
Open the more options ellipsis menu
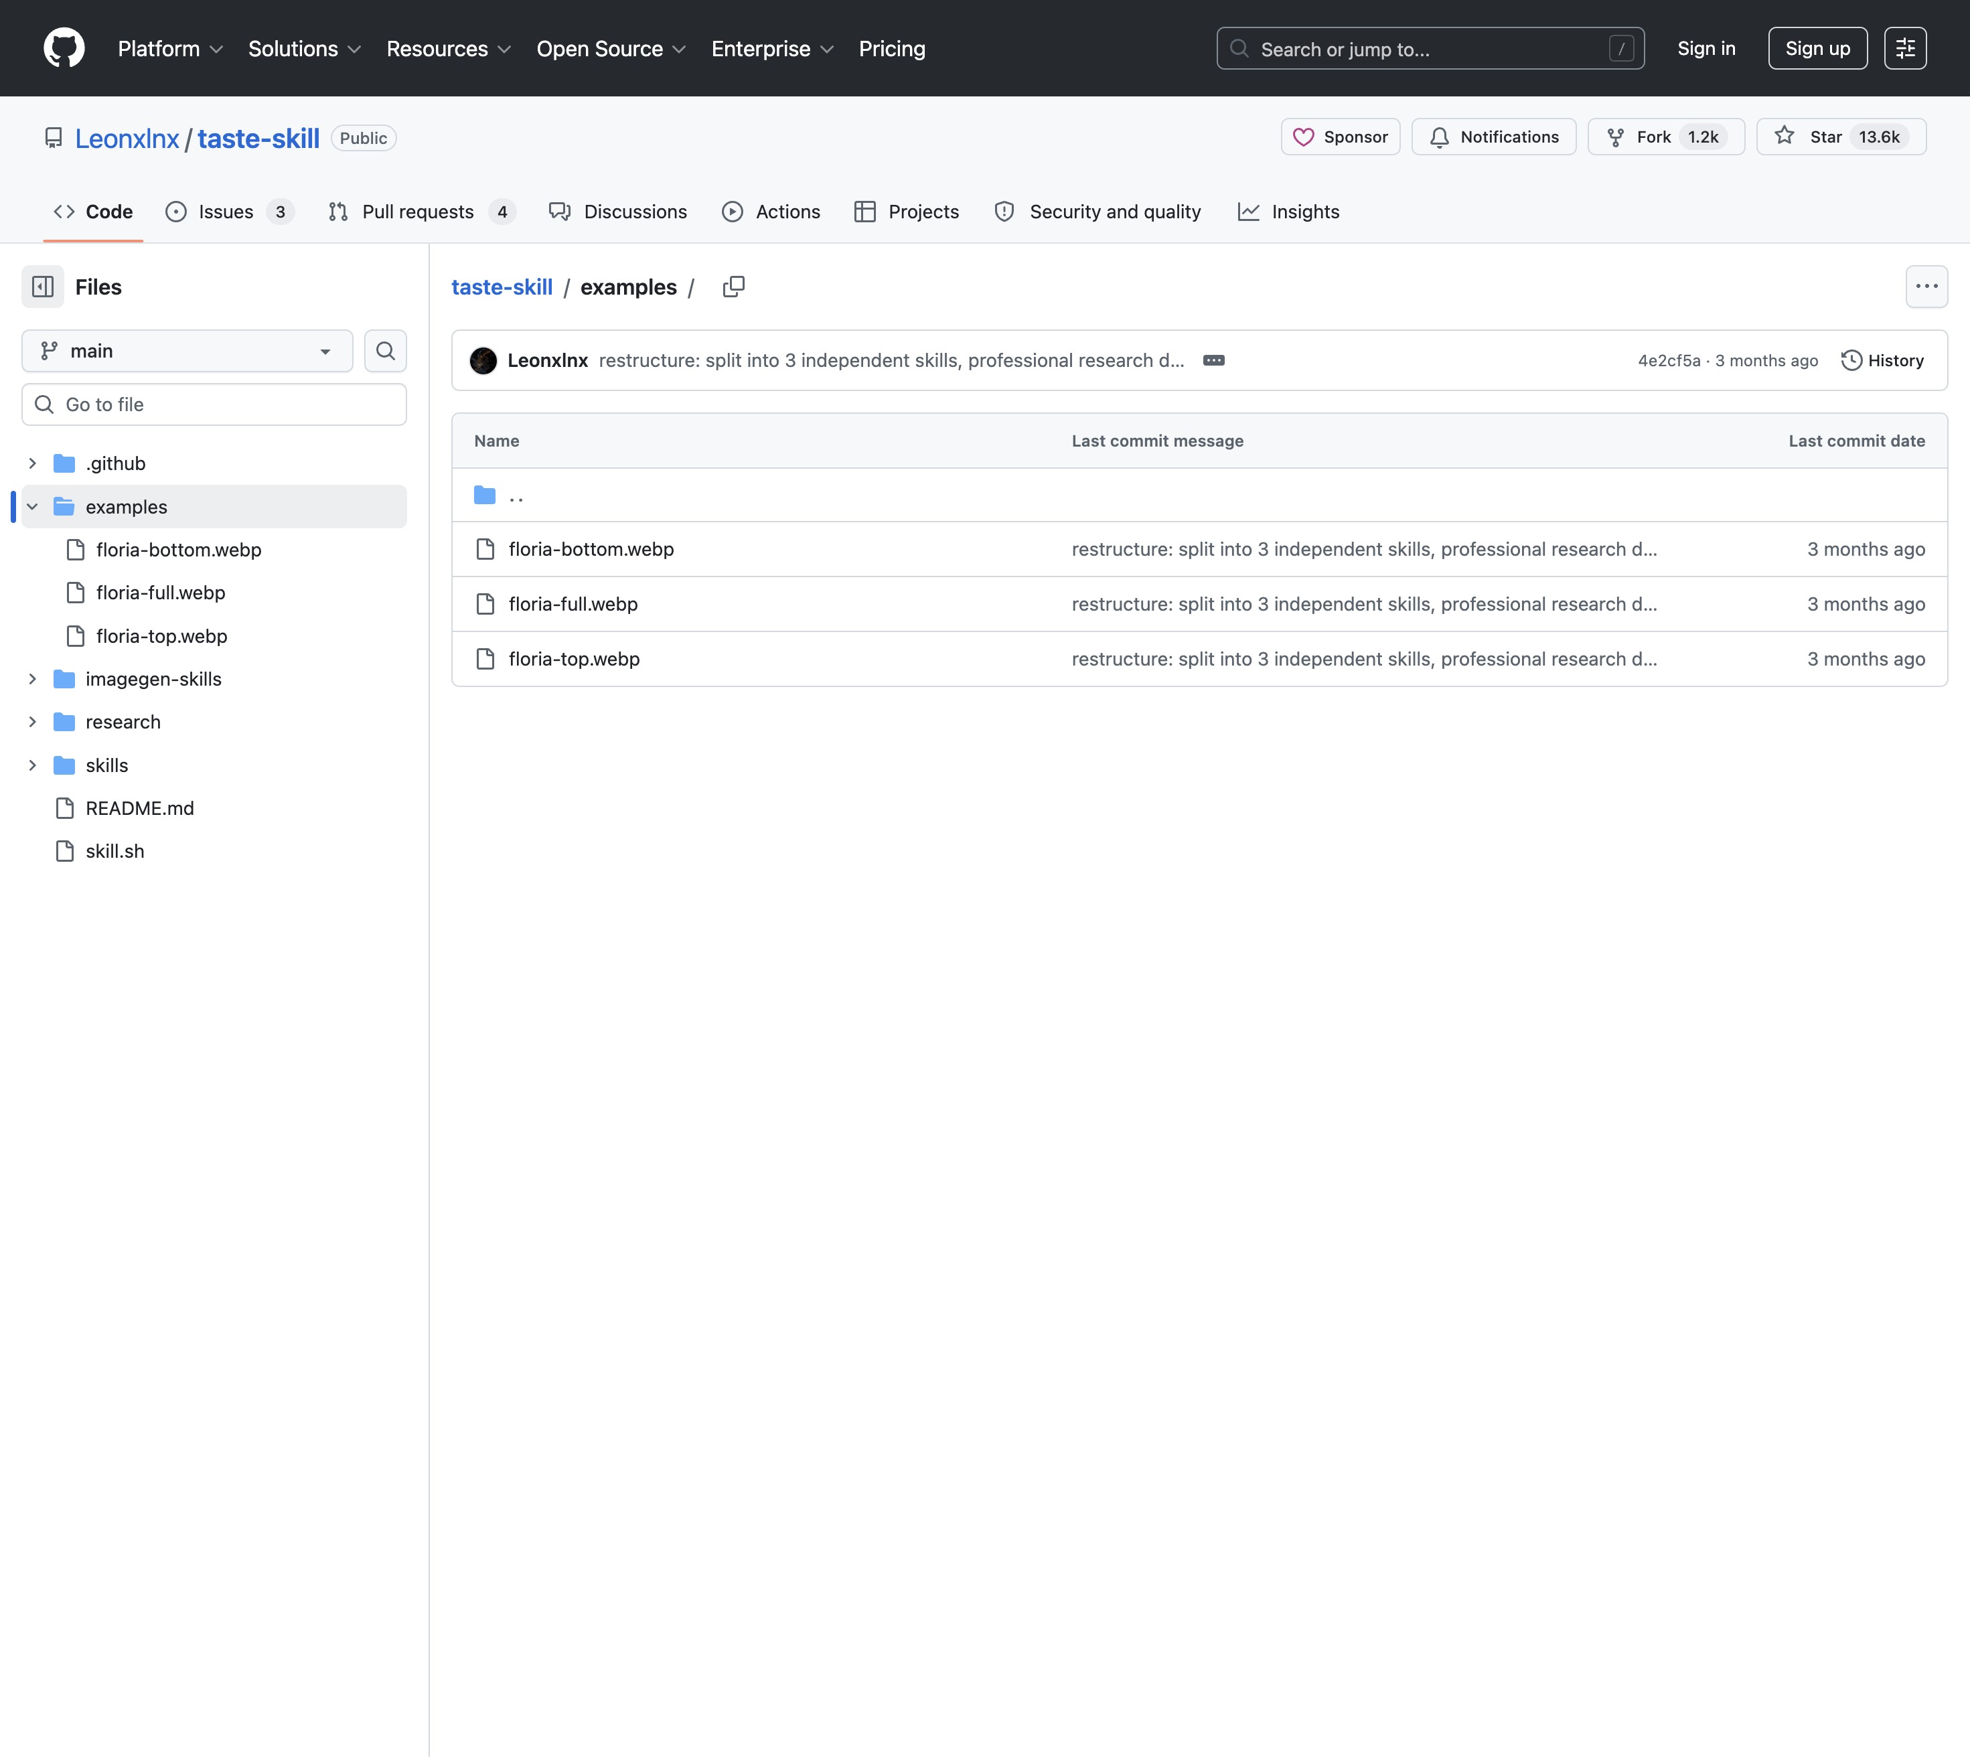pos(1926,287)
